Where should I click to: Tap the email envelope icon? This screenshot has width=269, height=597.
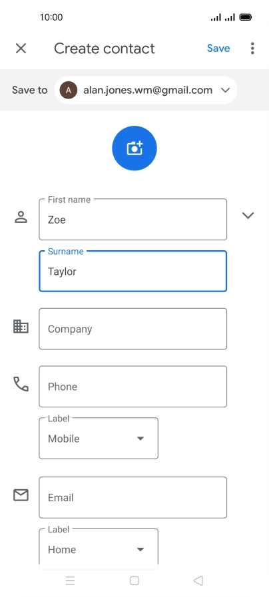21,495
